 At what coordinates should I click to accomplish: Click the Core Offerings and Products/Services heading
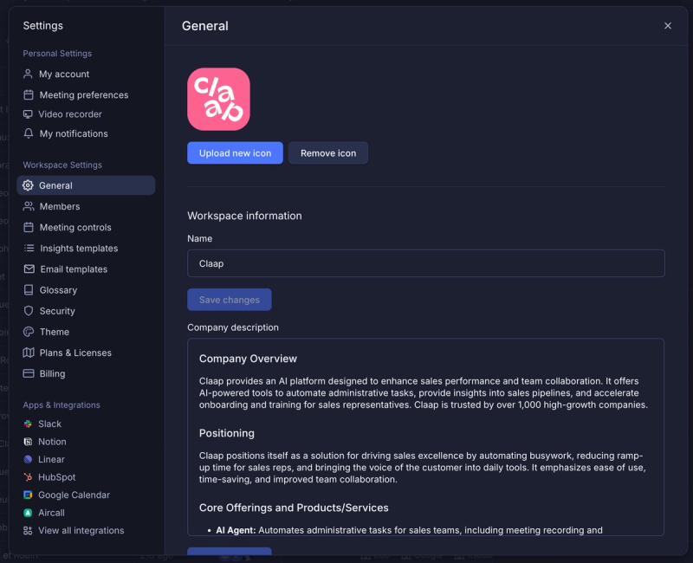tap(294, 508)
